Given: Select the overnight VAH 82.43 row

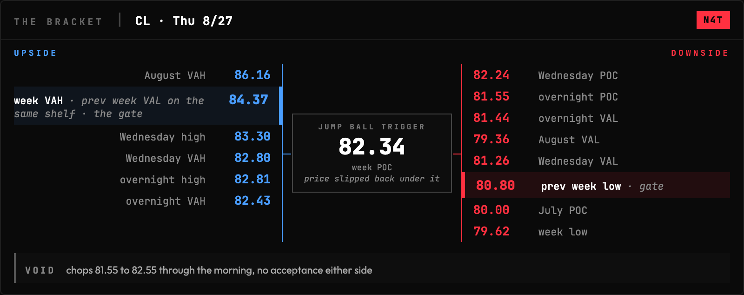Looking at the screenshot, I should tap(148, 201).
